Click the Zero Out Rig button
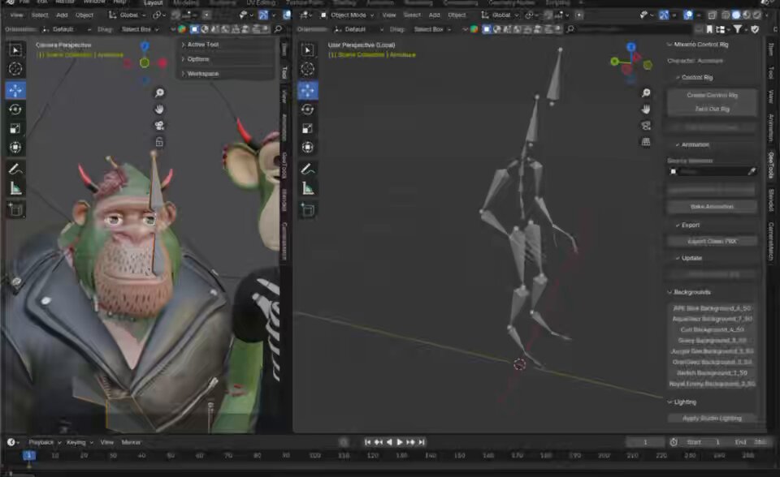This screenshot has width=780, height=477. pyautogui.click(x=712, y=109)
